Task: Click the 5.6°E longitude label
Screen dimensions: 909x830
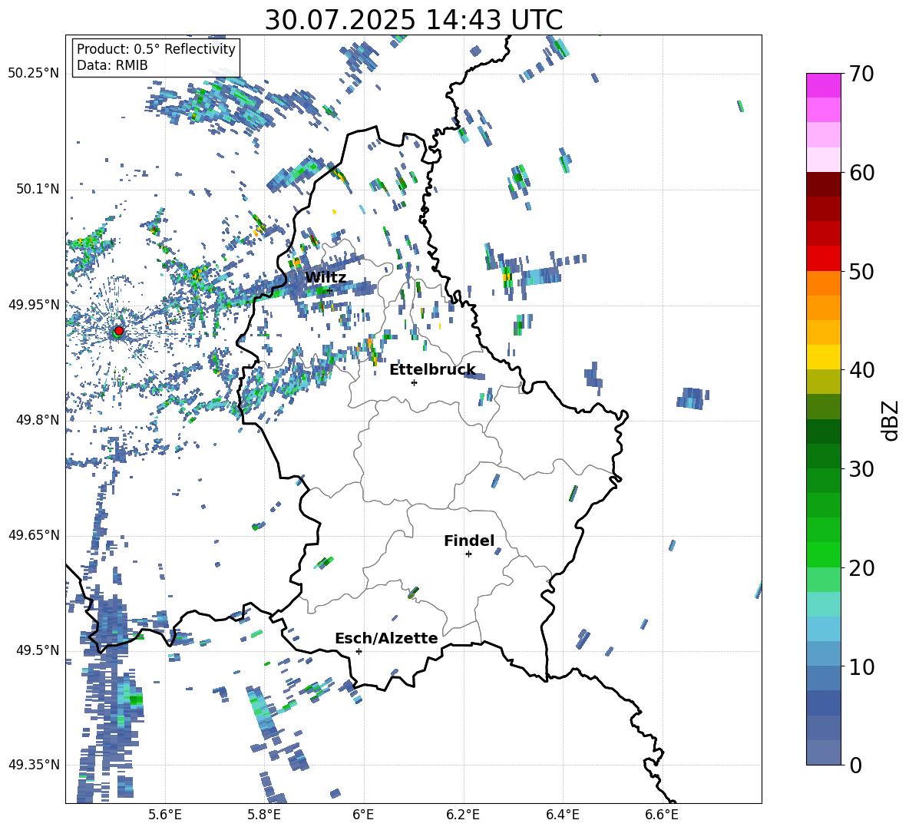Action: (x=165, y=815)
